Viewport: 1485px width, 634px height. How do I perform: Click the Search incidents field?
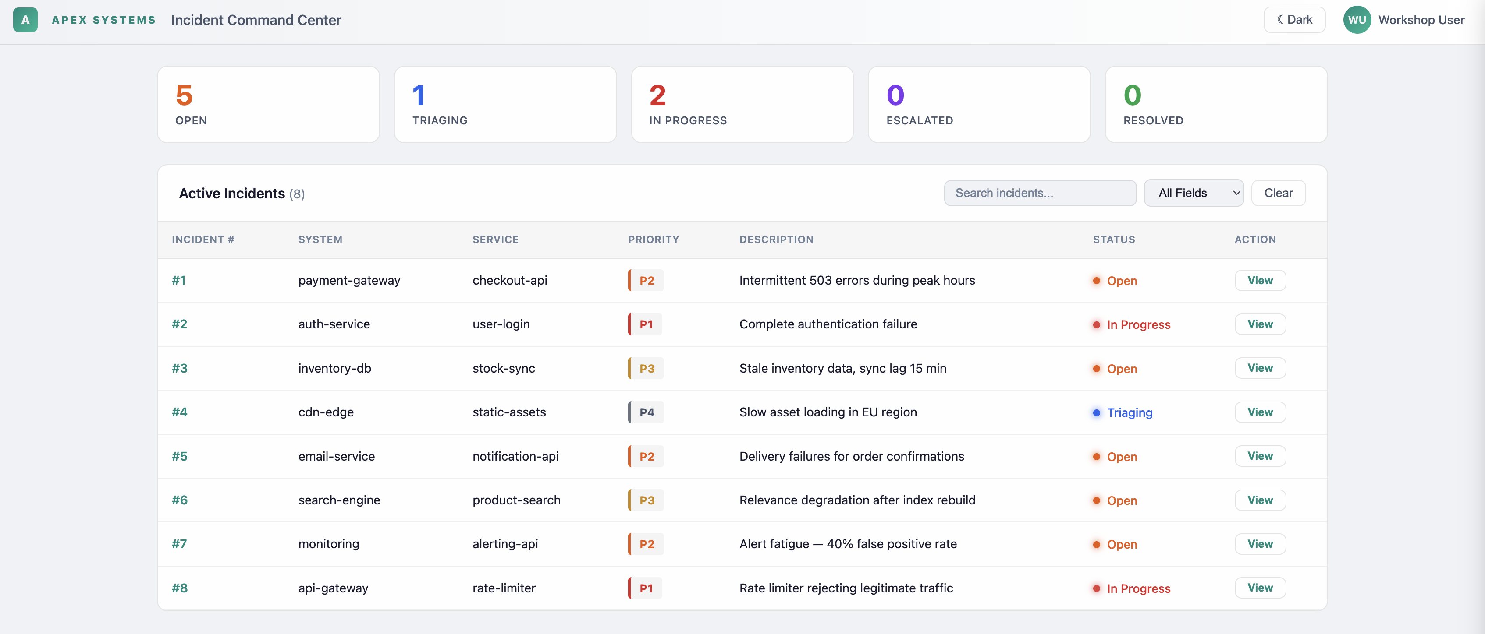coord(1040,193)
